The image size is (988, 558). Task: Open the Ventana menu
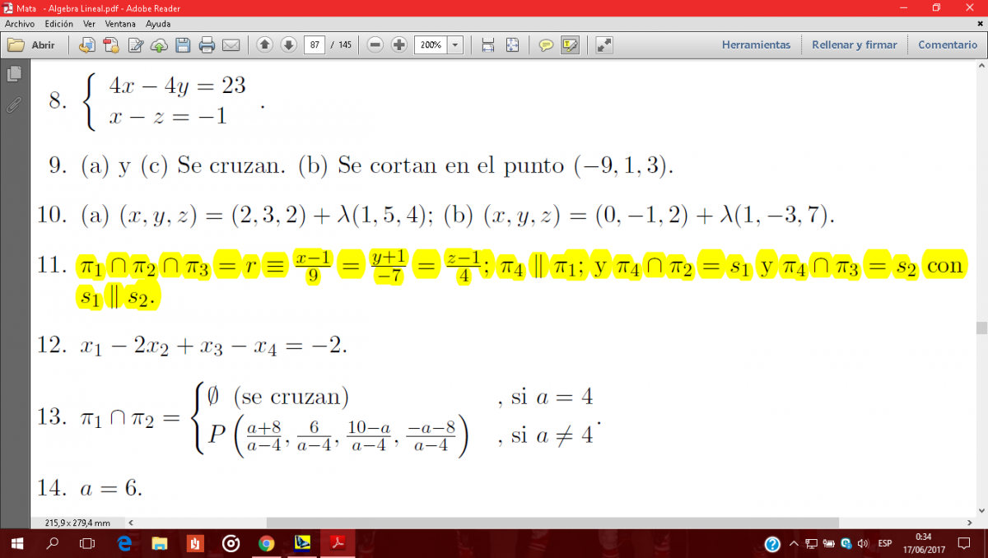pos(120,24)
